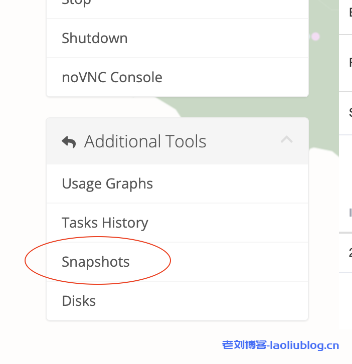
Task: Open the Disks menu entry
Action: pos(79,301)
